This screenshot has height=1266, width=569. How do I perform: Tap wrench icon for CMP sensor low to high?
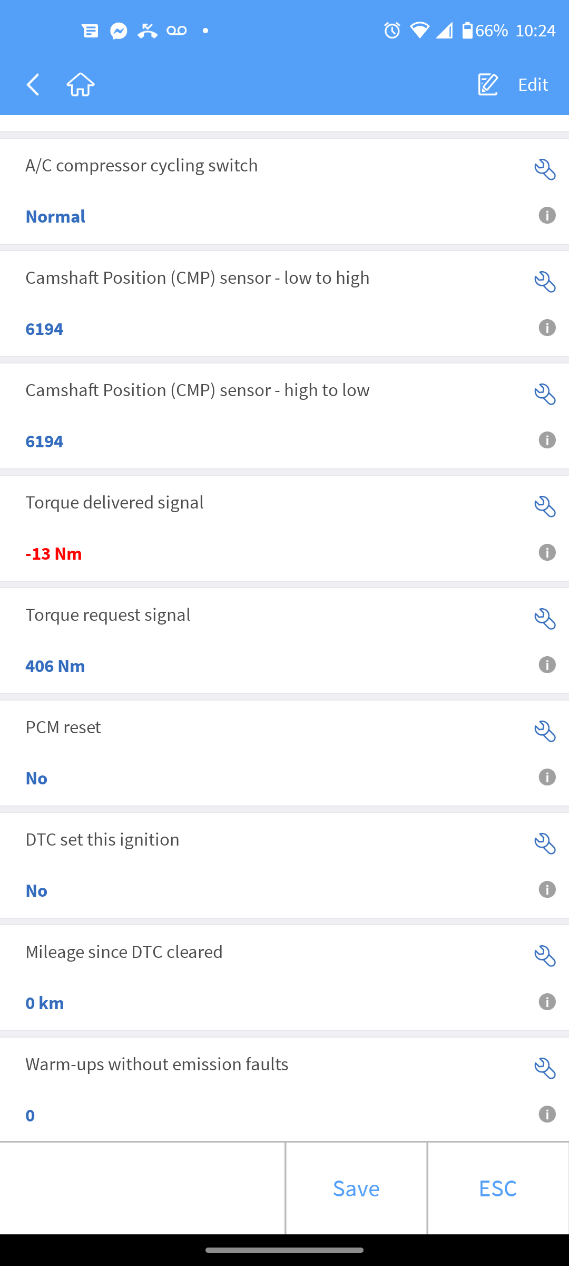(x=545, y=282)
